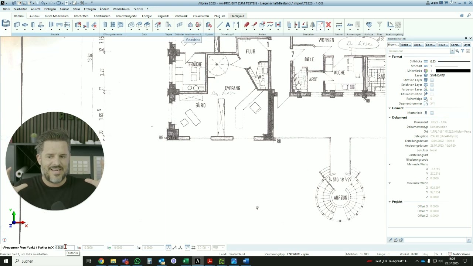Screen dimensions: 473x266
Task: Click the filter funnel in Eigenschaften panel
Action: (462, 51)
